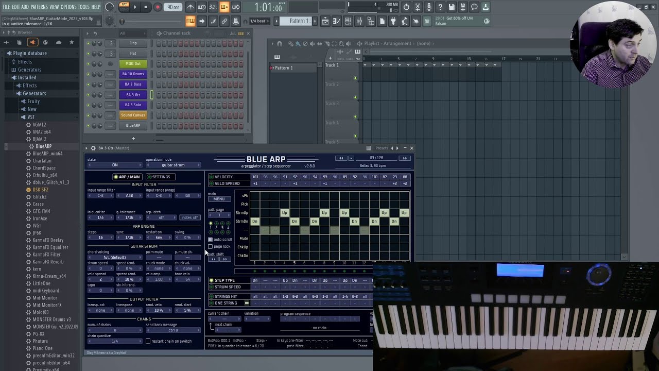Screen dimensions: 659x371
Task: Open the chord voicing selector showing full (default)
Action: 114,257
